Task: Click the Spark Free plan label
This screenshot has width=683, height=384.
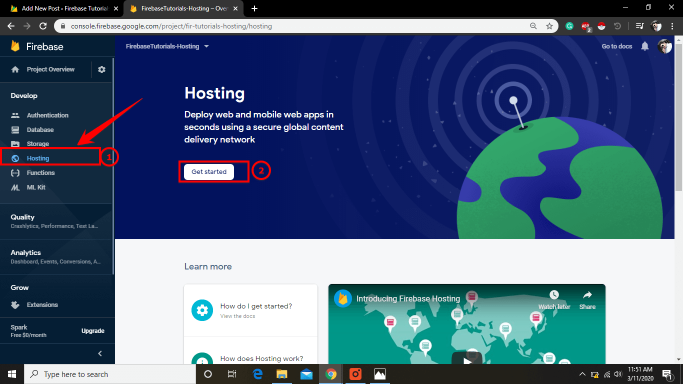Action: click(28, 331)
